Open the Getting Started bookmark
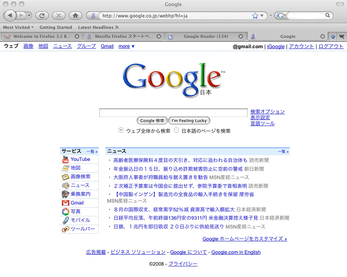 [x=56, y=27]
